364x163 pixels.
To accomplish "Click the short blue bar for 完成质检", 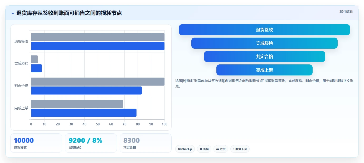I will [x=36, y=68].
